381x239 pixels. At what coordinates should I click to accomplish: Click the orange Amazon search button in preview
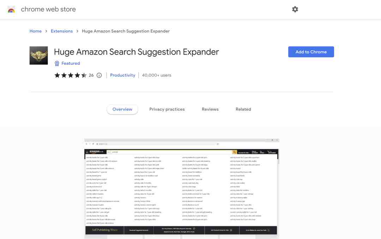pos(235,152)
